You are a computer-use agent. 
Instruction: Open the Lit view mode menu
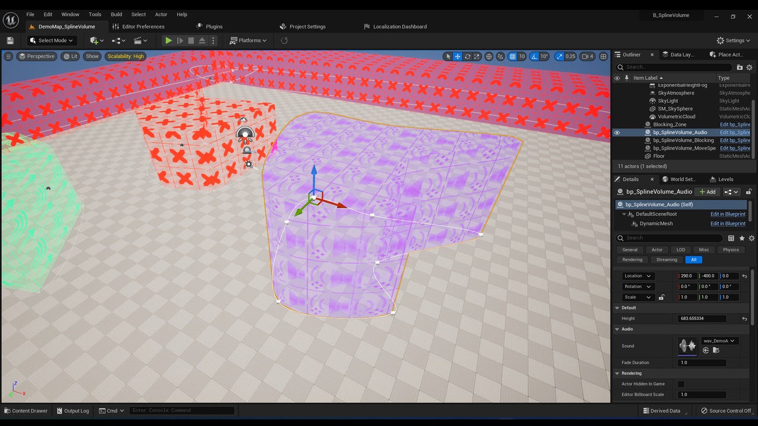[x=70, y=56]
